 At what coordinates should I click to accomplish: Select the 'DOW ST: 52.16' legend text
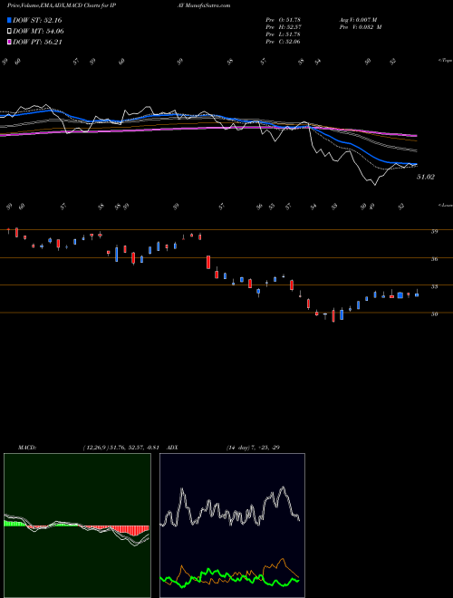point(37,20)
